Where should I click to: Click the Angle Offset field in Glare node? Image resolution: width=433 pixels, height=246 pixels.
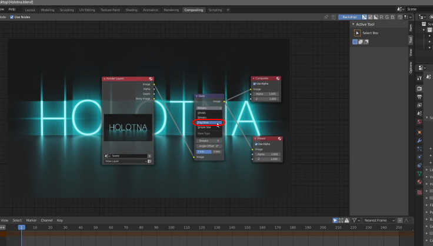pyautogui.click(x=209, y=146)
